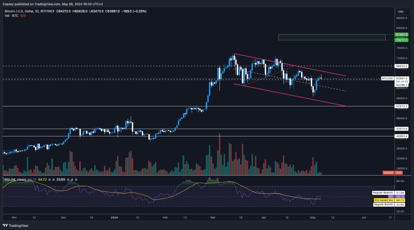Click the Dec label on time axis

(63, 217)
